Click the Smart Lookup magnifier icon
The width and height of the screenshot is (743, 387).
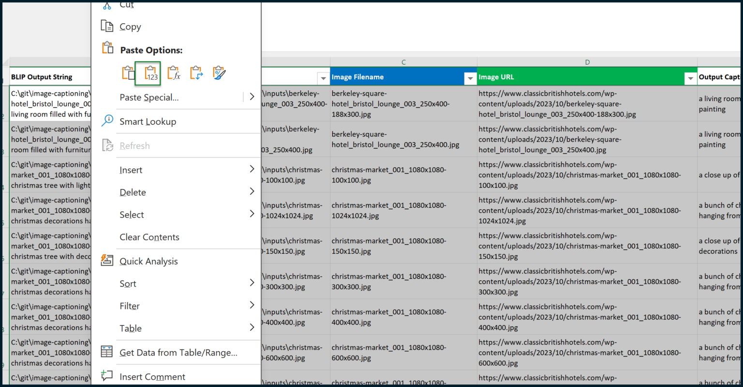pyautogui.click(x=107, y=121)
